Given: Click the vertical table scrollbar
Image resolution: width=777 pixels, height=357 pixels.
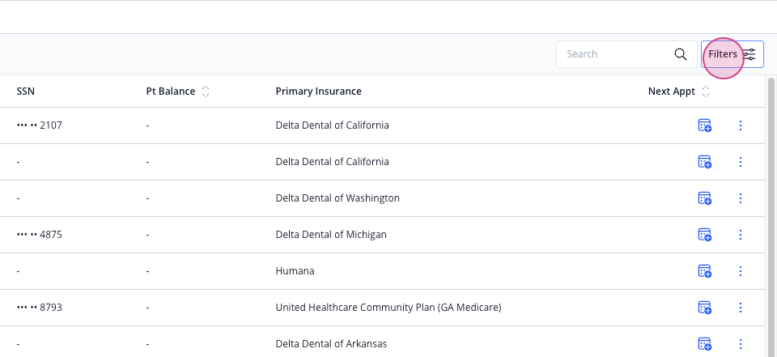Looking at the screenshot, I should click(x=771, y=217).
